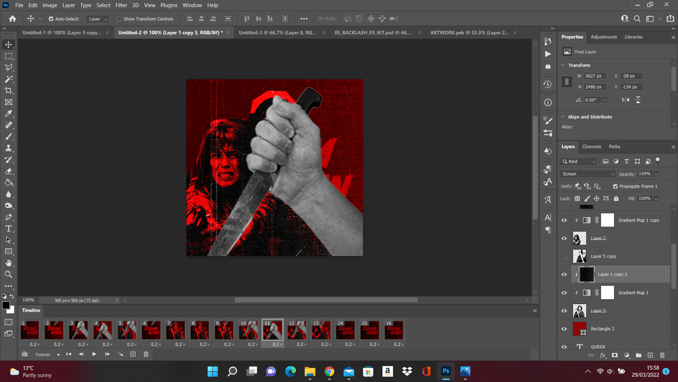Open Google Chrome from the taskbar

click(x=330, y=371)
